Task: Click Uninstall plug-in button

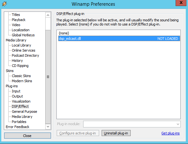Action: click(116, 133)
